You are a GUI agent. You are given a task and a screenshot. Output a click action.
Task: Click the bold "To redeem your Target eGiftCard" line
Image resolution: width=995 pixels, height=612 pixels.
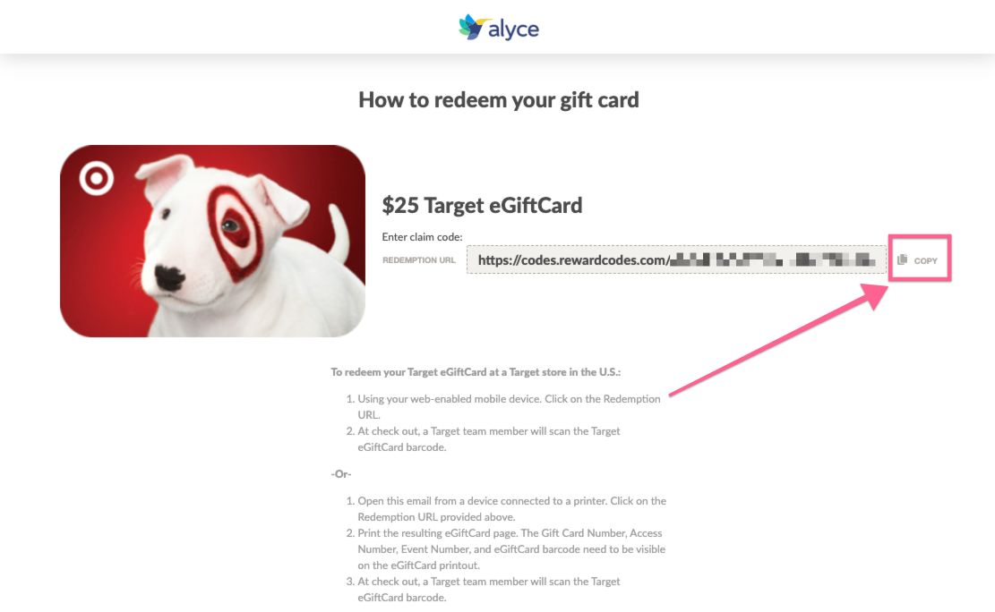[x=476, y=371]
